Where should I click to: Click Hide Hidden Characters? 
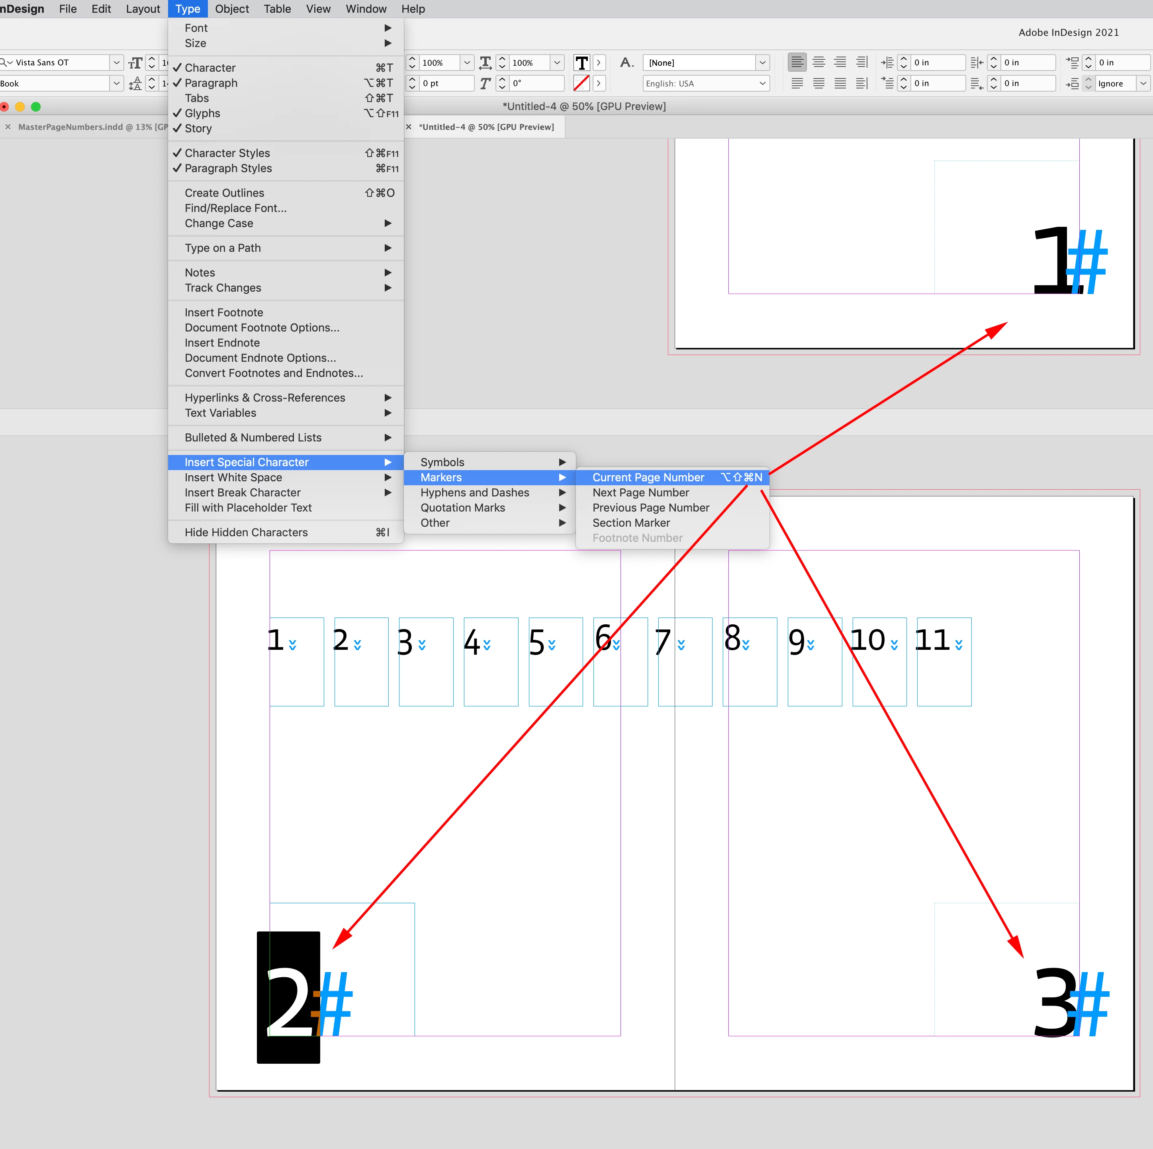pyautogui.click(x=246, y=532)
